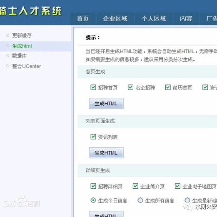Uncheck the 招聘首页 checkbox

pyautogui.click(x=93, y=87)
